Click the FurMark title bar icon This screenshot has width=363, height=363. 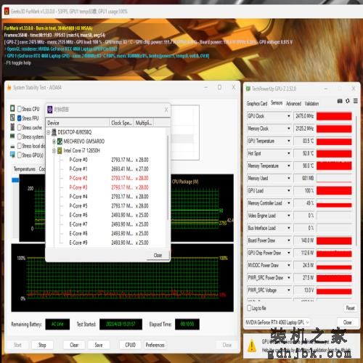7,12
